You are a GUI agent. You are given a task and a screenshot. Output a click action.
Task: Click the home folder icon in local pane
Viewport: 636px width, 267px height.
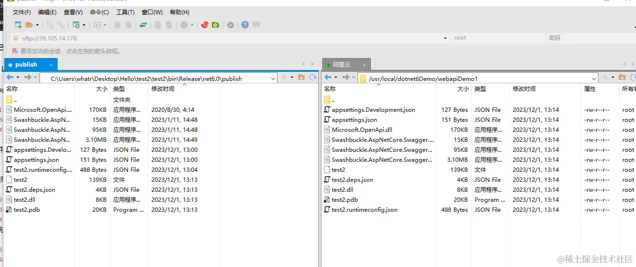pyautogui.click(x=301, y=77)
